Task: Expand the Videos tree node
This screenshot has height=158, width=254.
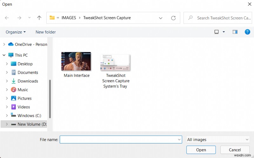Action: [7, 107]
